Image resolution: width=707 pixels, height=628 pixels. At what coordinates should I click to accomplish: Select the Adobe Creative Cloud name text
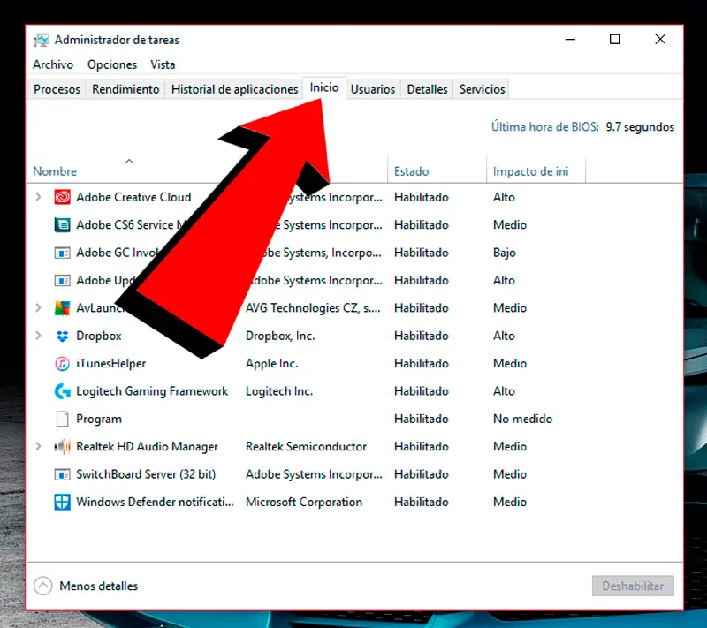[x=133, y=197]
